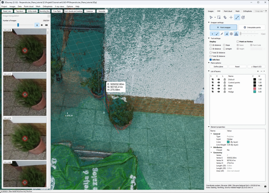This screenshot has width=269, height=193.
Task: Click the Top down view button
Action: pyautogui.click(x=20, y=11)
